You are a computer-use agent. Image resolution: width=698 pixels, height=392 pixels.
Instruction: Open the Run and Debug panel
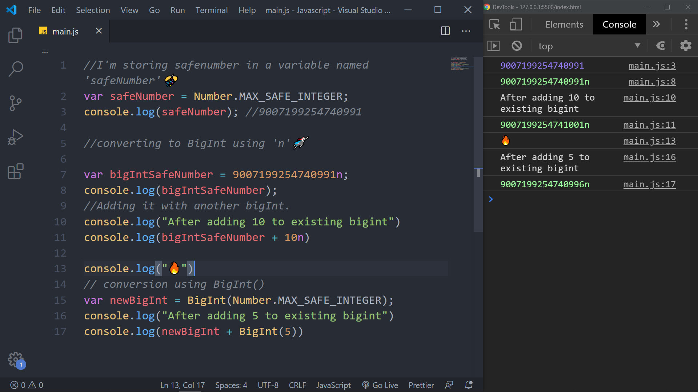(x=15, y=137)
